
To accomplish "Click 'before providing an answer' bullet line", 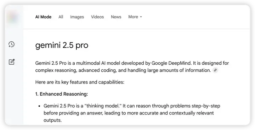I will pyautogui.click(x=129, y=113).
